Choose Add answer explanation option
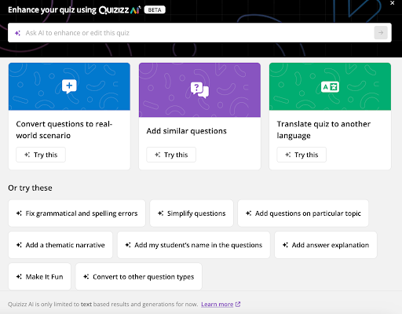The height and width of the screenshot is (314, 402). (326, 245)
